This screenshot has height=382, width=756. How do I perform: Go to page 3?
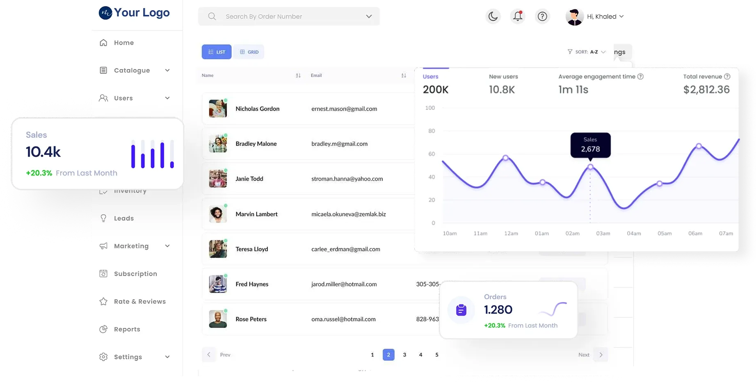click(x=404, y=355)
